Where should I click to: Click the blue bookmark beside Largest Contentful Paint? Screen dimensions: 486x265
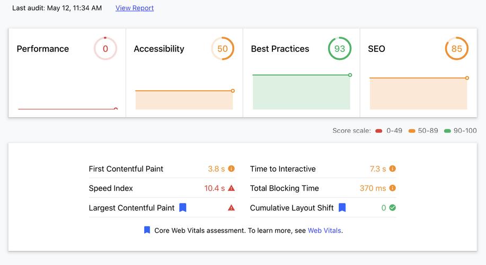tap(183, 208)
